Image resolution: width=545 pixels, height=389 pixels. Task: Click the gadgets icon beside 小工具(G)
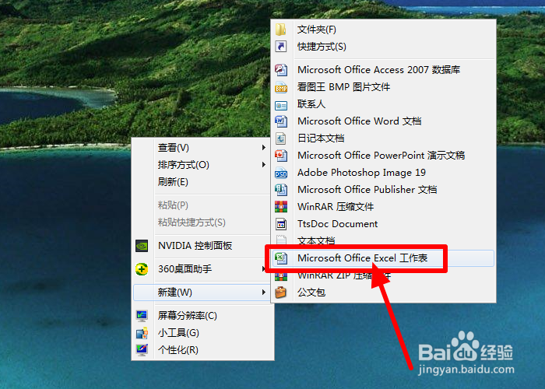click(x=142, y=333)
